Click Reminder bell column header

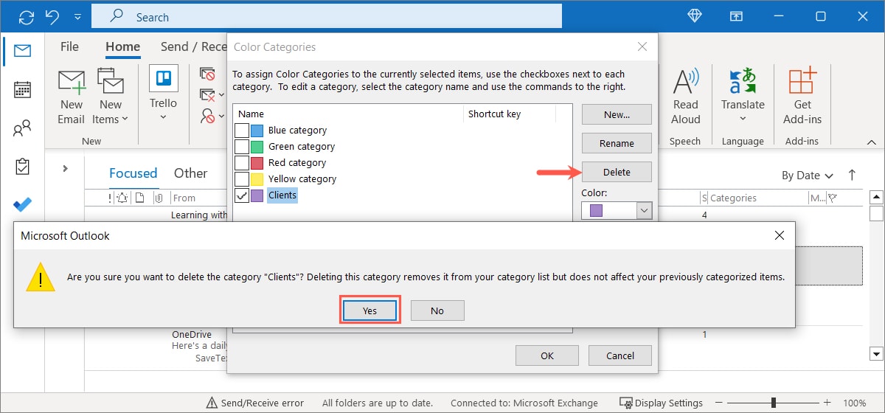coord(121,198)
